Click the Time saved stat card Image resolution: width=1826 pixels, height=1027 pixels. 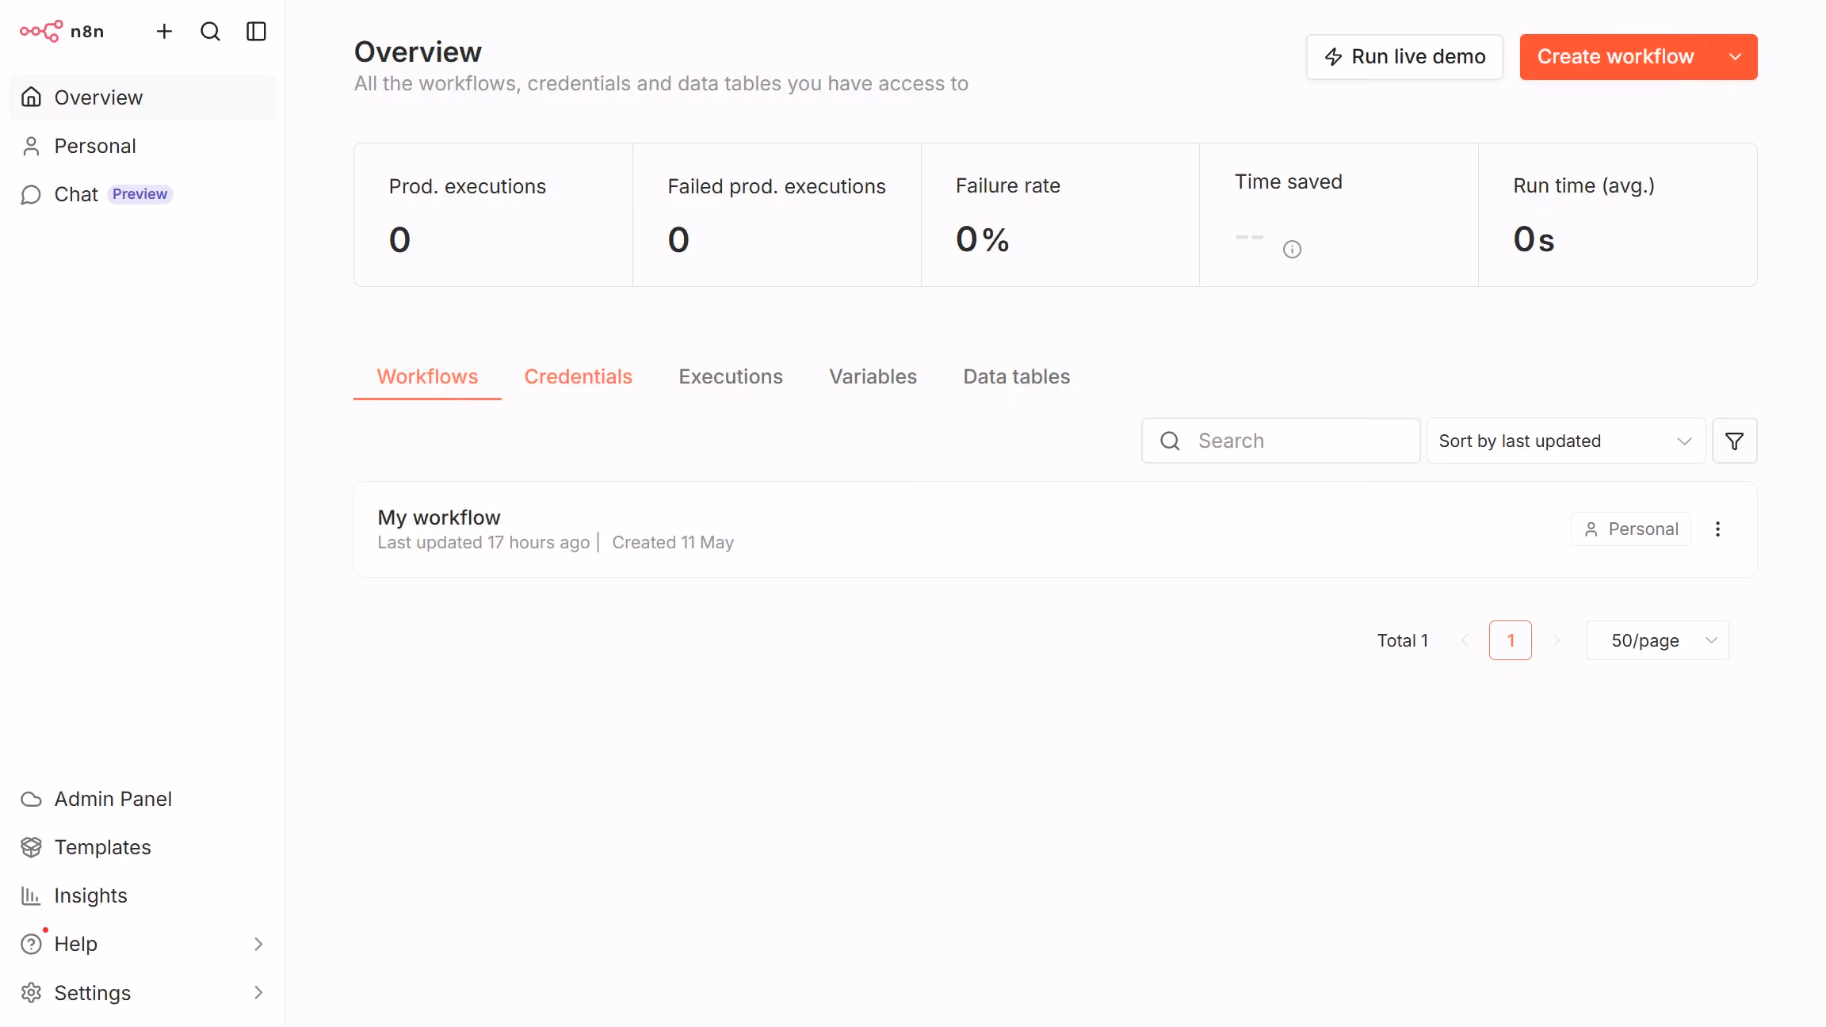click(1339, 215)
